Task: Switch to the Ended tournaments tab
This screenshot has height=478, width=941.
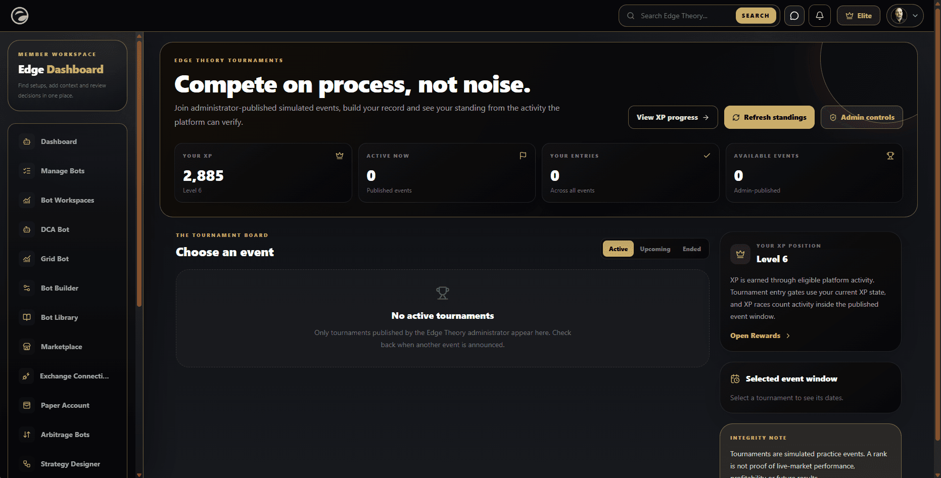Action: tap(692, 249)
